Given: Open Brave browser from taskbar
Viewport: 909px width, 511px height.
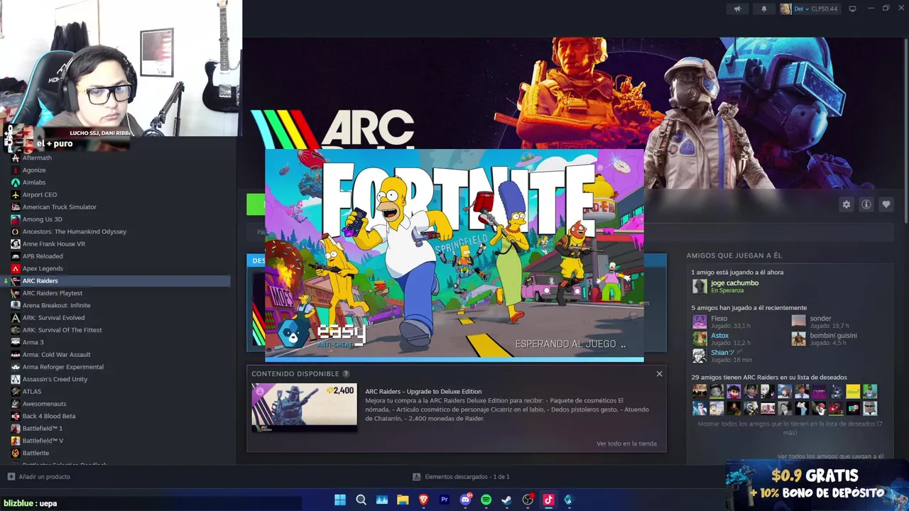Looking at the screenshot, I should tap(423, 500).
